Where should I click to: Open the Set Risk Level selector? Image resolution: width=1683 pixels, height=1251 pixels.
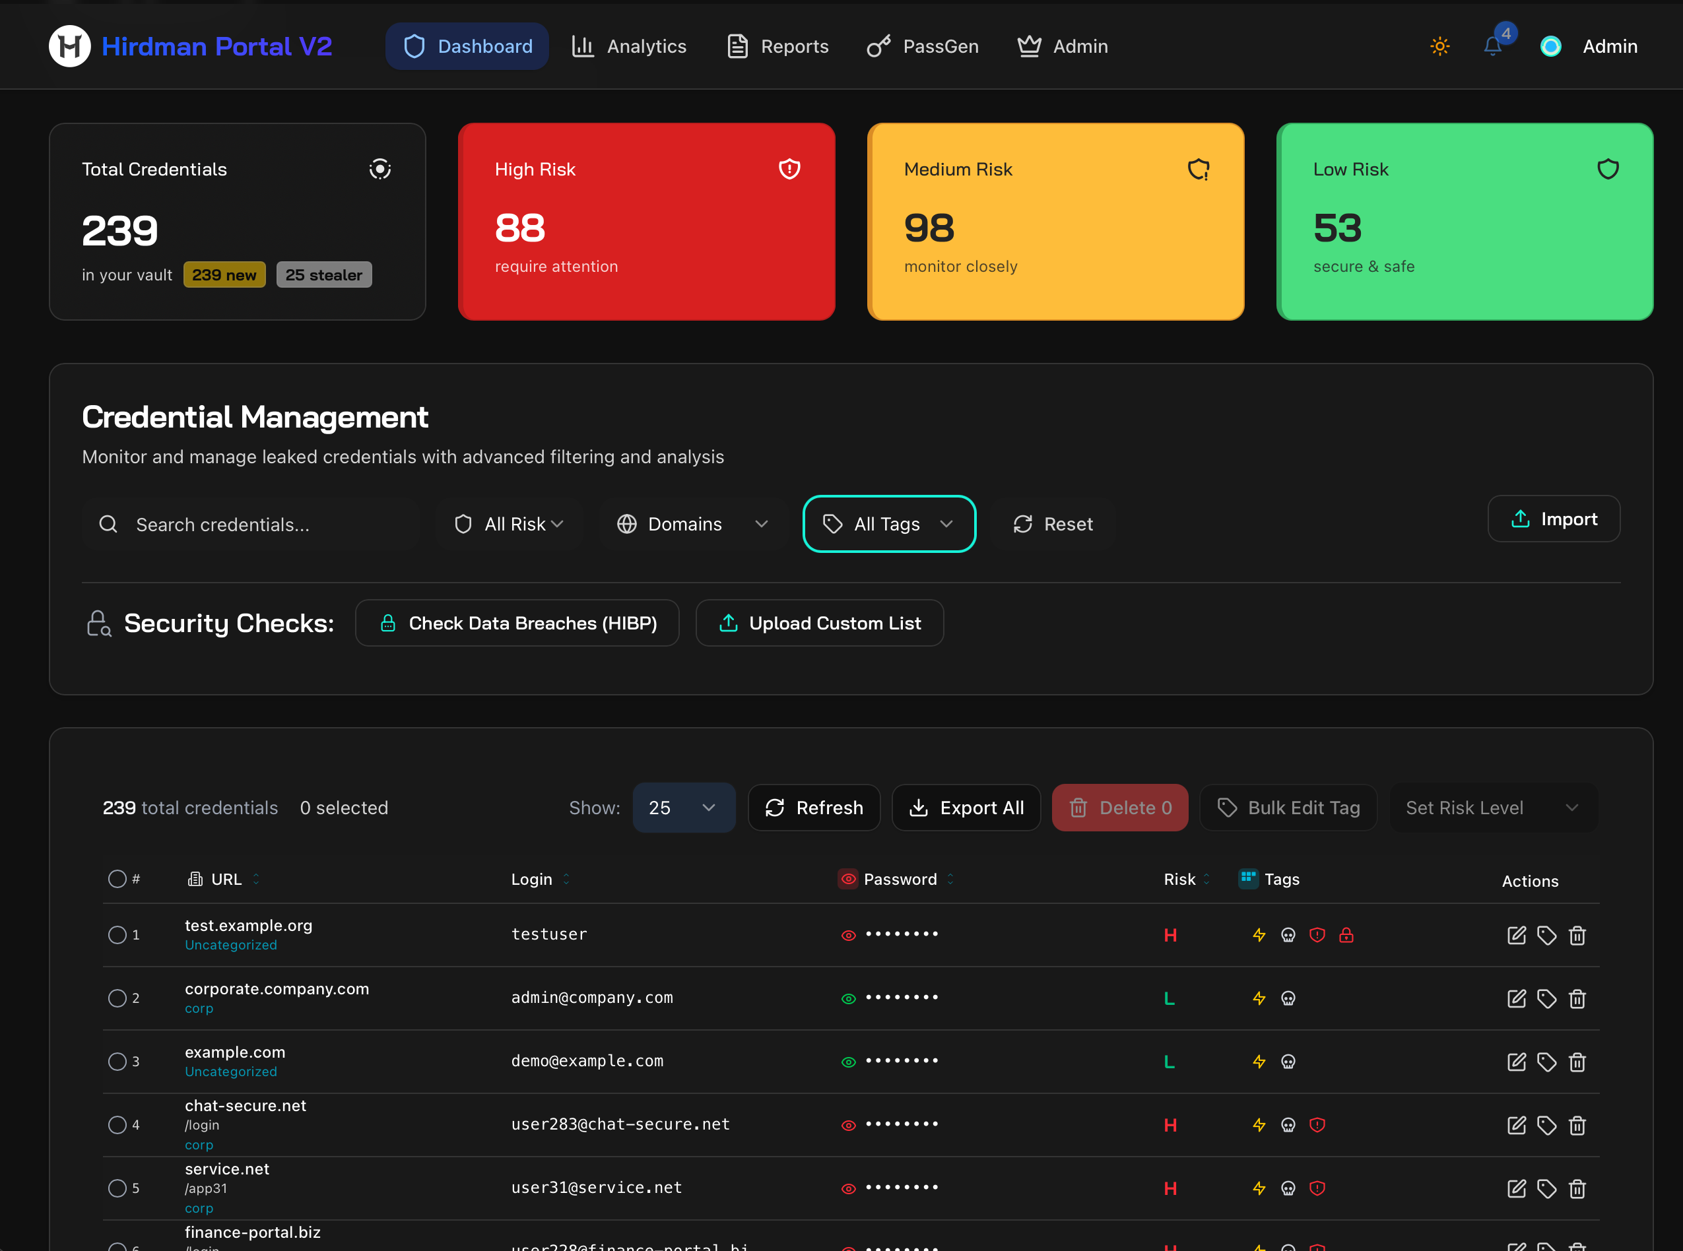tap(1492, 807)
